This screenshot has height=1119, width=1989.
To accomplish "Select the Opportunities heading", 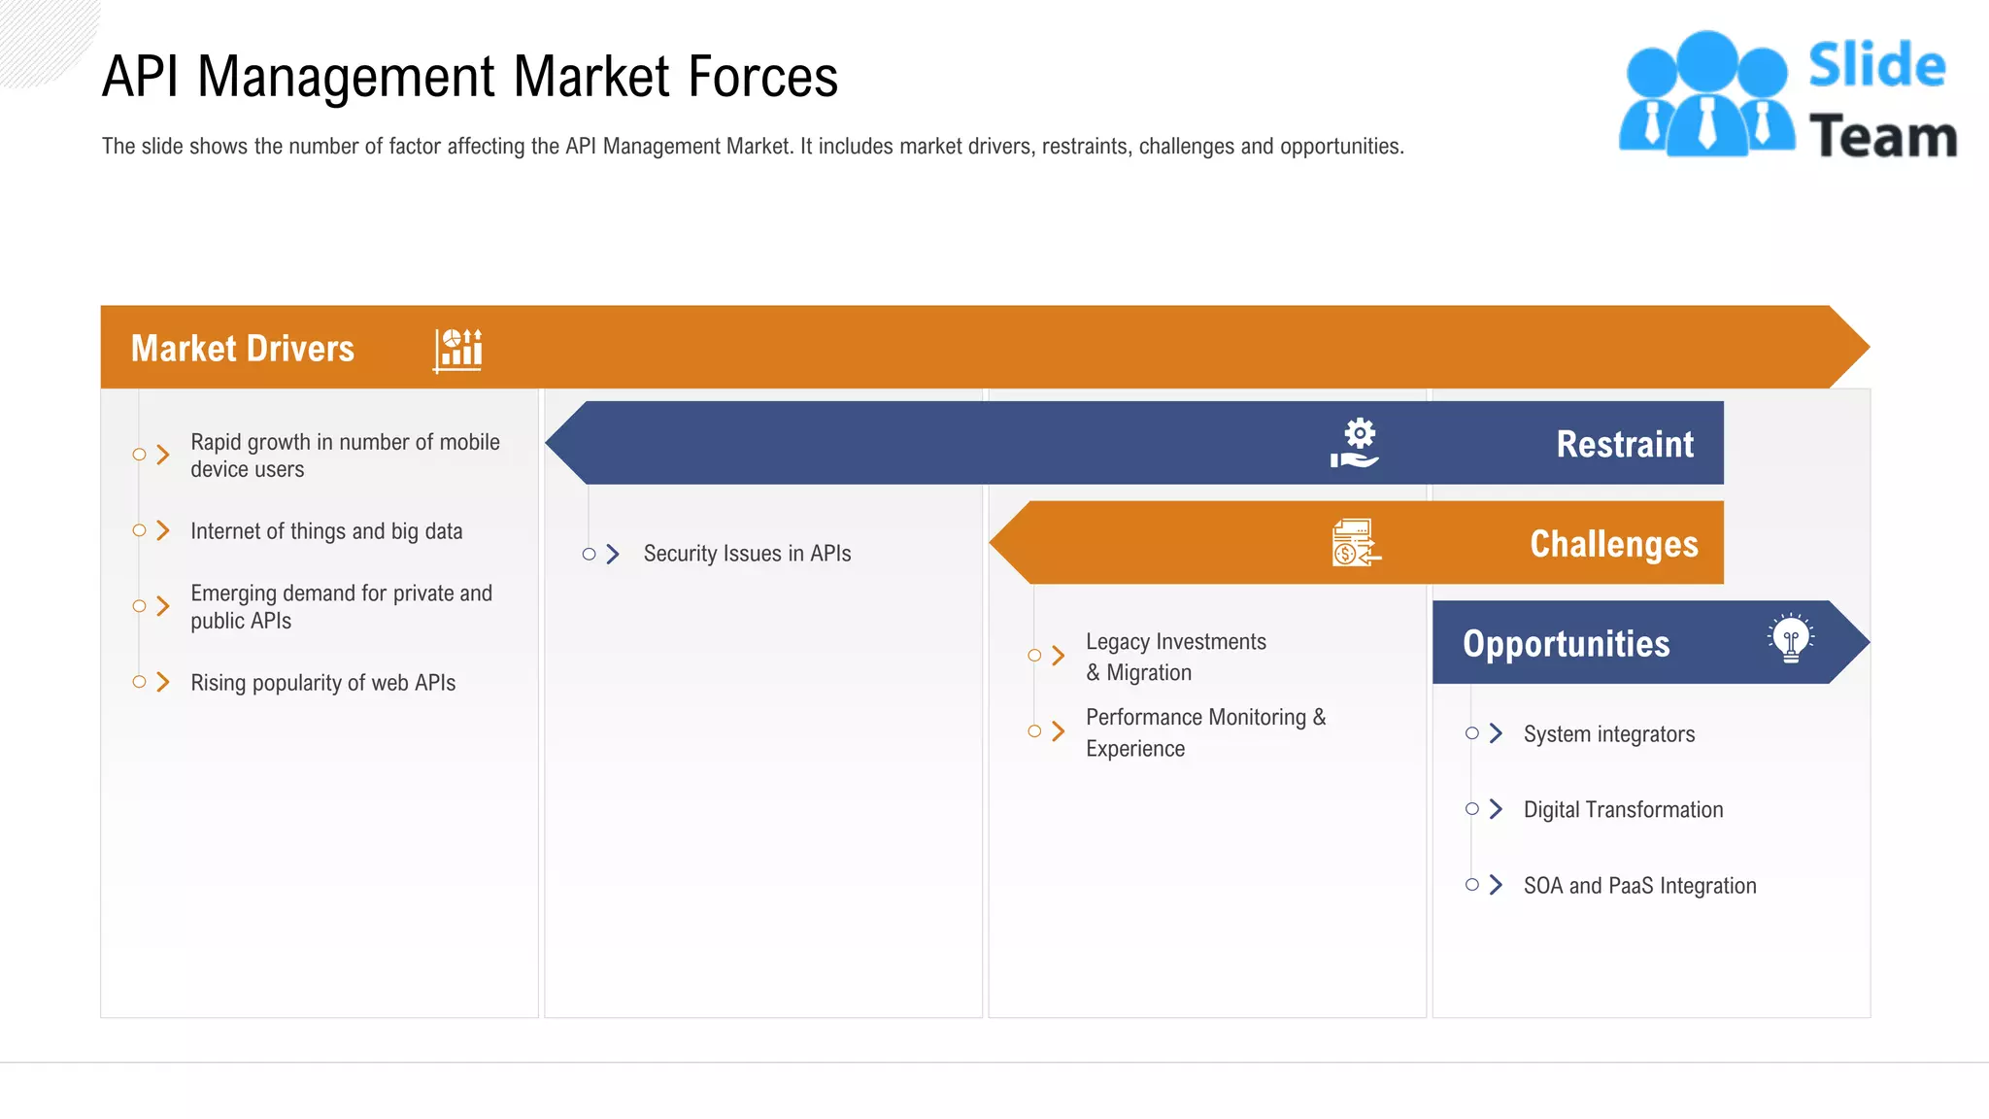I will [x=1567, y=644].
